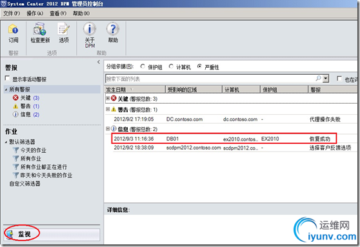Open the 文件(F) menu
Screen dimensions: 360x247
tap(12, 14)
